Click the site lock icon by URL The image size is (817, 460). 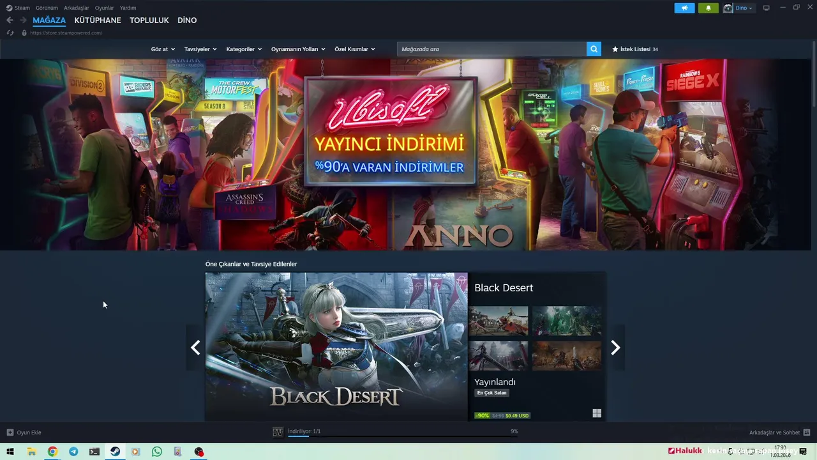24,33
